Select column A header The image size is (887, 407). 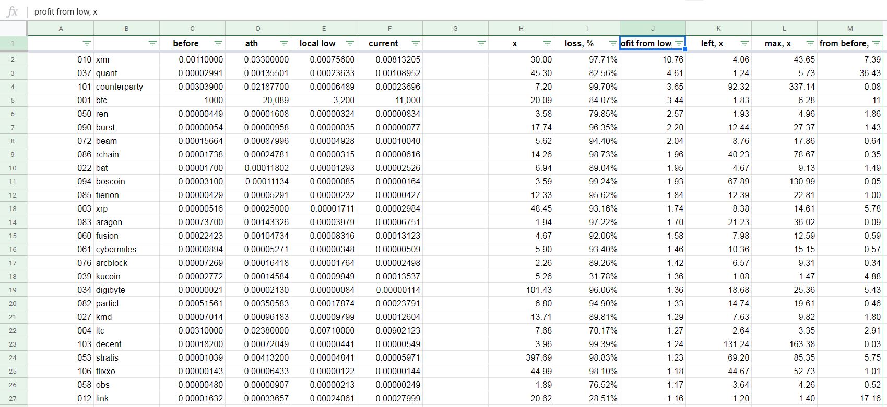[x=61, y=29]
